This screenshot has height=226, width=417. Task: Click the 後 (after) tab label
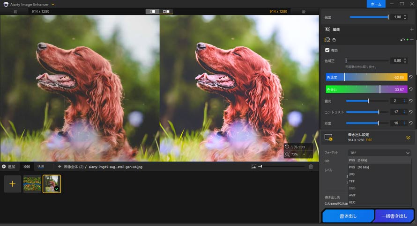tap(304, 11)
